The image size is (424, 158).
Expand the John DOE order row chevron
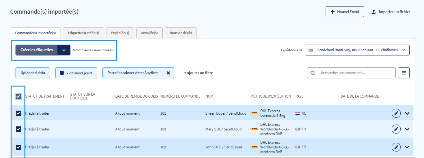[x=407, y=147]
